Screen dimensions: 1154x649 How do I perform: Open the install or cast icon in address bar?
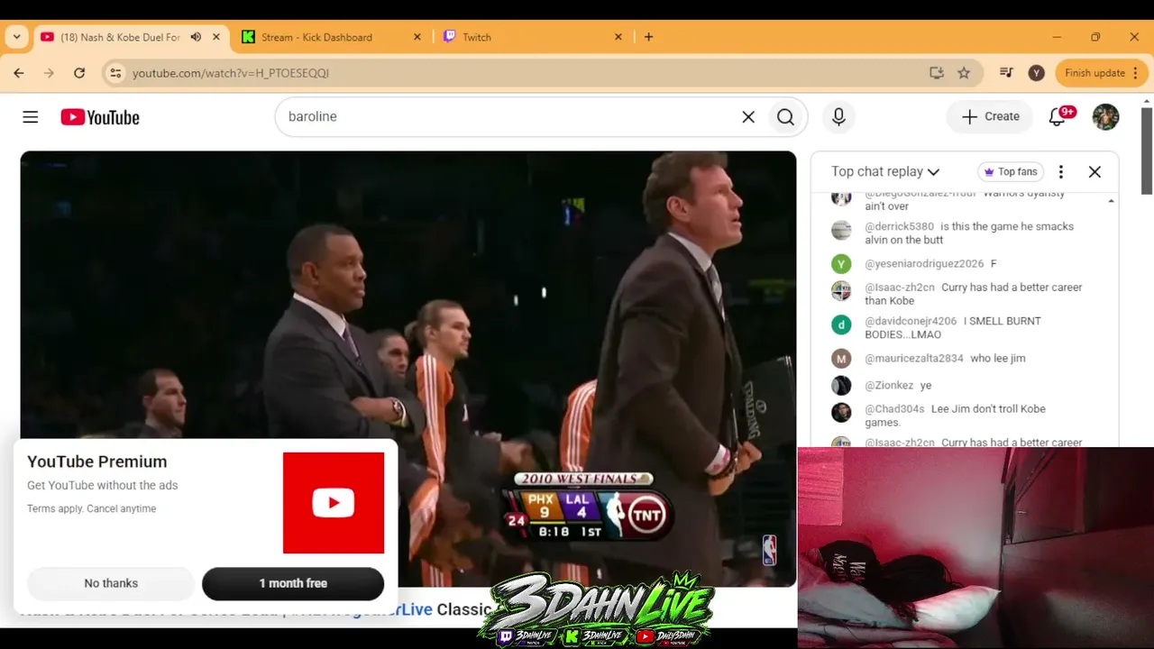937,73
